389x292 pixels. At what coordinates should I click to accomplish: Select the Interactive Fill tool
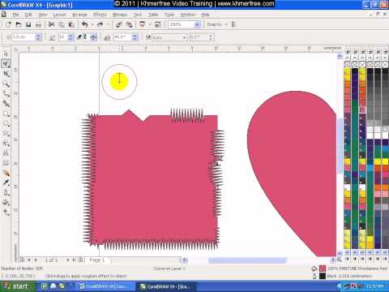pyautogui.click(x=6, y=212)
